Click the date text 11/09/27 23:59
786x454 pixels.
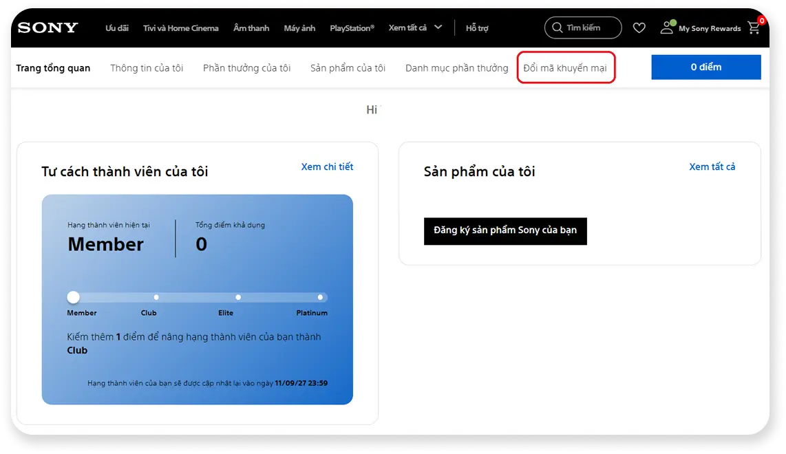pyautogui.click(x=301, y=383)
